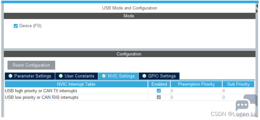Click the NVIC Interrupt Table column header

pos(76,84)
